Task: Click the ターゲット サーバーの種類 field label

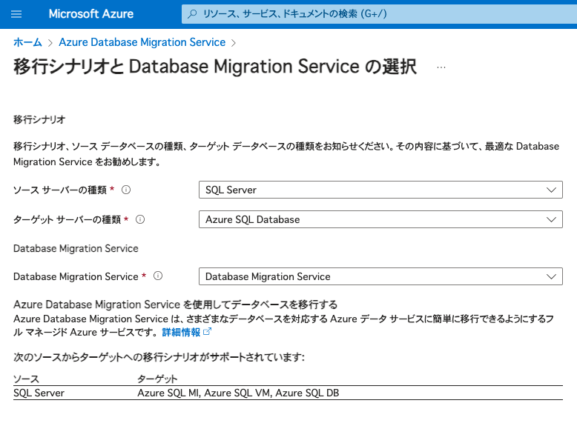Action: tap(67, 220)
